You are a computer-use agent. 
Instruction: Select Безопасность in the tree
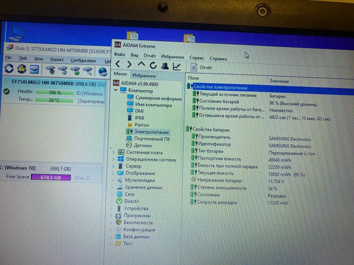pyautogui.click(x=134, y=223)
